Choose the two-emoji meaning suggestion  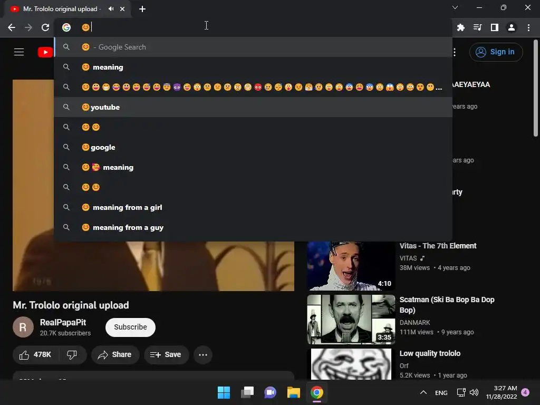[253, 167]
